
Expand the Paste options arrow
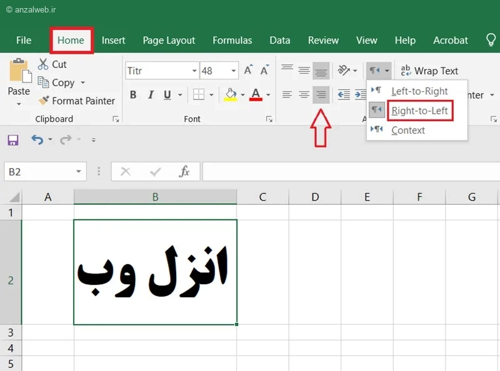19,104
